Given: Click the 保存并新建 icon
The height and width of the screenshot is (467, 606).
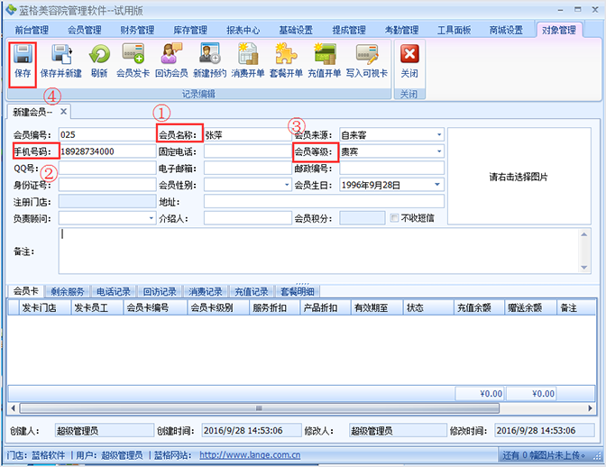Looking at the screenshot, I should [x=61, y=62].
